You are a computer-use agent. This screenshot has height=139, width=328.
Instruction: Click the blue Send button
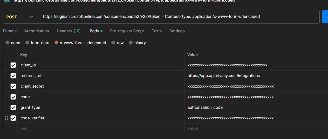[x=325, y=17]
